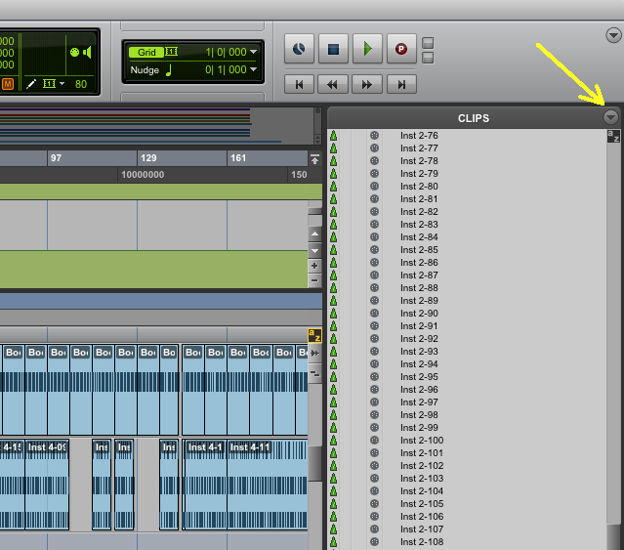Click the universe view vertical scroll arrows

click(x=317, y=139)
